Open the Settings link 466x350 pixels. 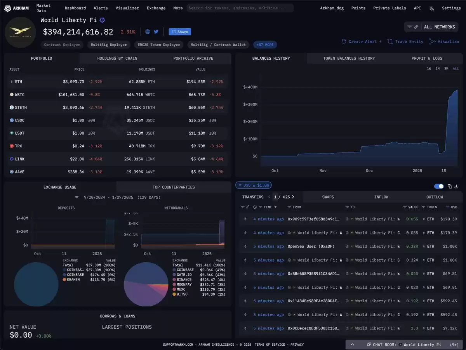[451, 8]
